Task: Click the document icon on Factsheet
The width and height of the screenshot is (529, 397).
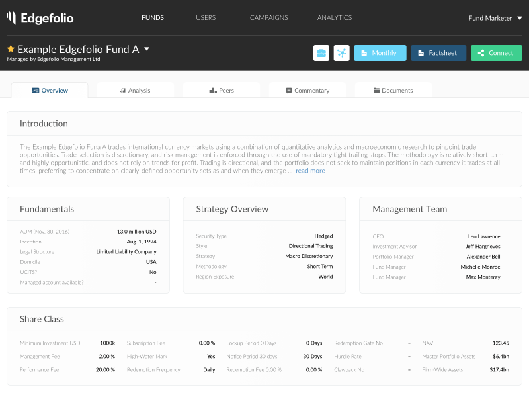Action: tap(421, 53)
